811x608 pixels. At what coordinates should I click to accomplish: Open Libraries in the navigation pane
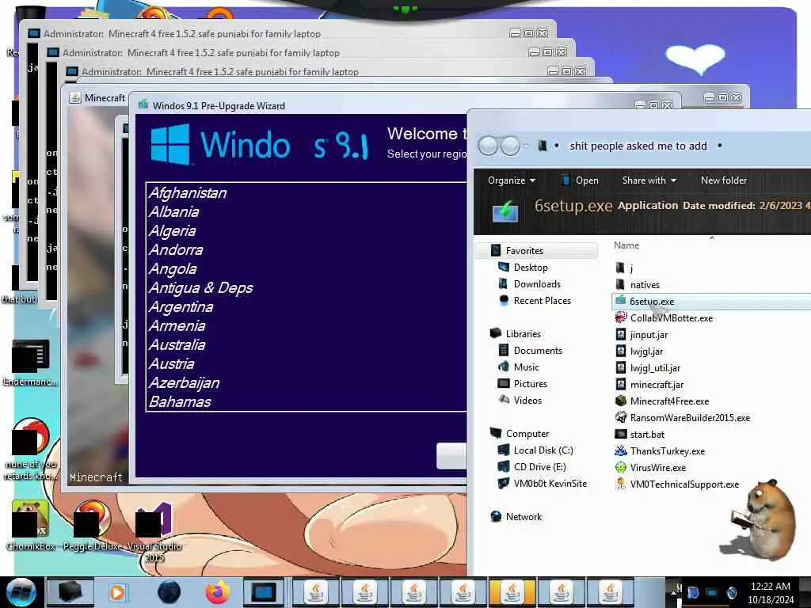coord(523,334)
